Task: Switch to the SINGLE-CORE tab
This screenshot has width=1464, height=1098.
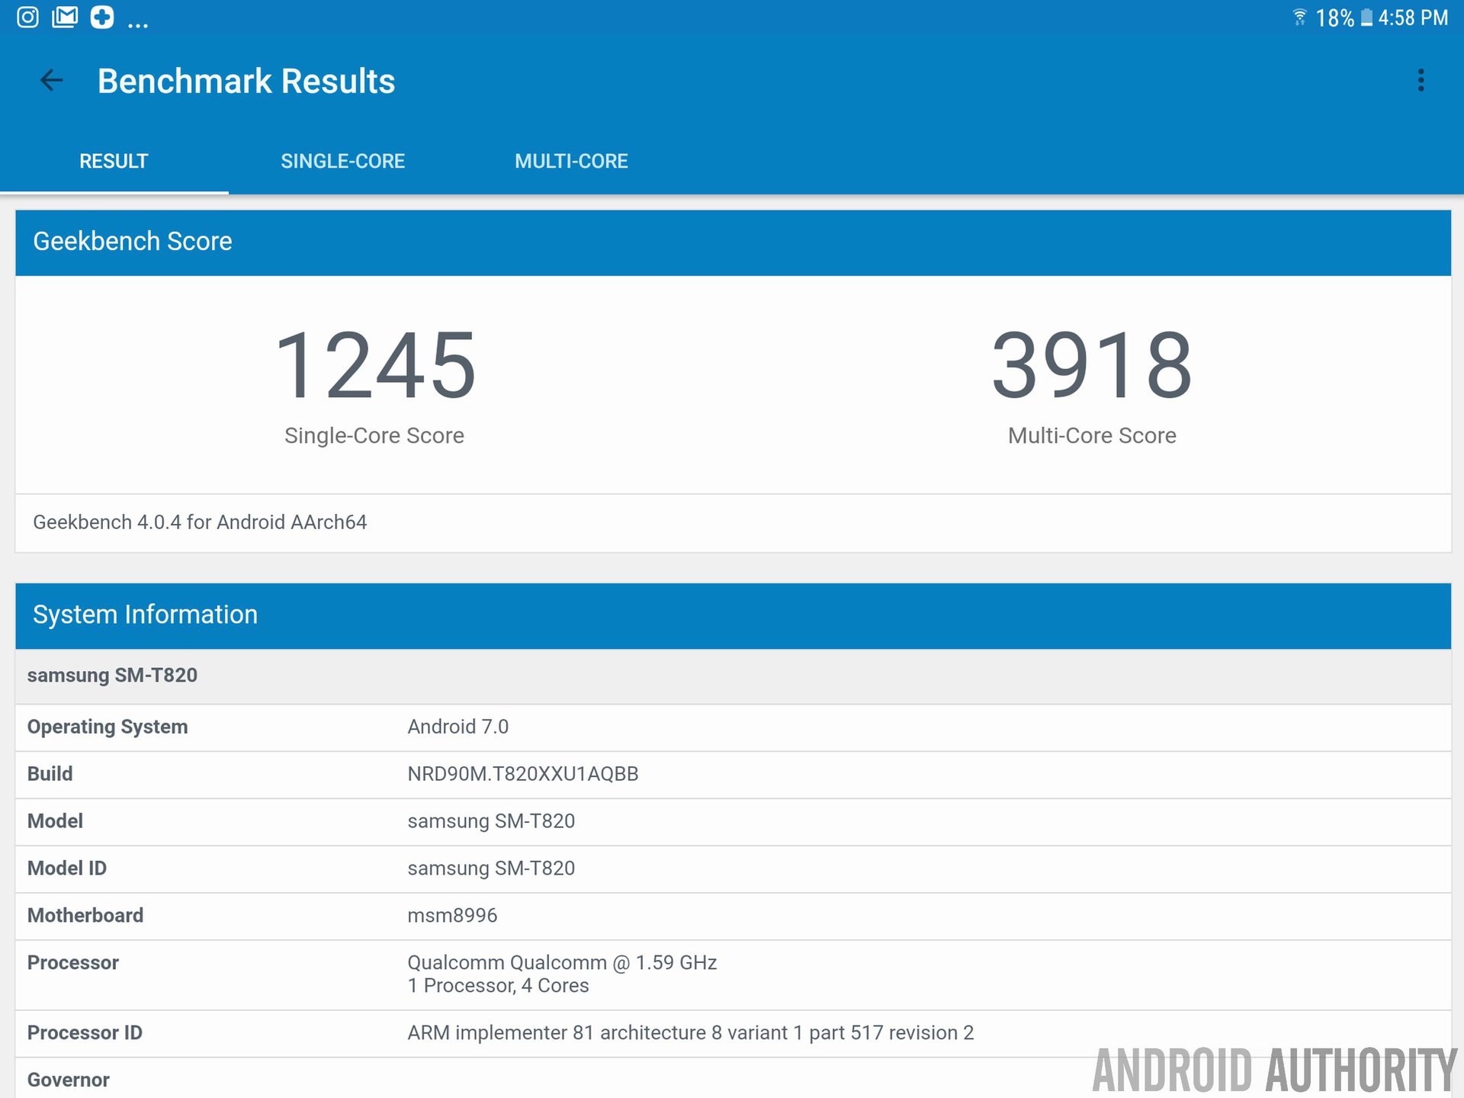Action: coord(342,161)
